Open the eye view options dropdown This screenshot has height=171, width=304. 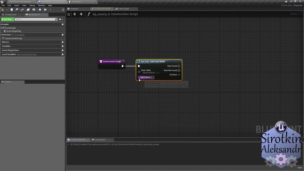coord(61,19)
